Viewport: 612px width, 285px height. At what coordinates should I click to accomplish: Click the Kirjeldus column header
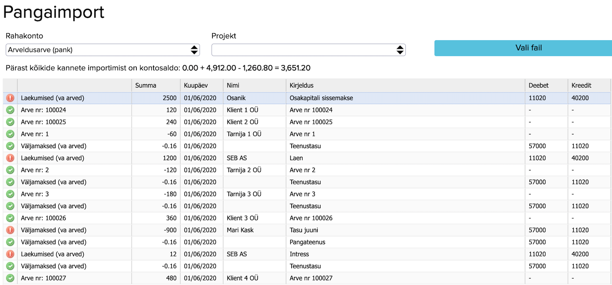coord(405,86)
